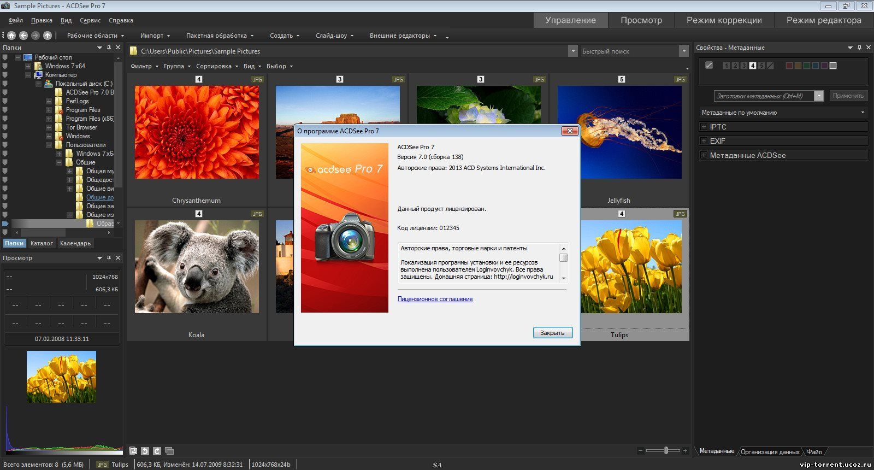Navigate back with the left arrow icon
874x470 pixels.
(23, 36)
